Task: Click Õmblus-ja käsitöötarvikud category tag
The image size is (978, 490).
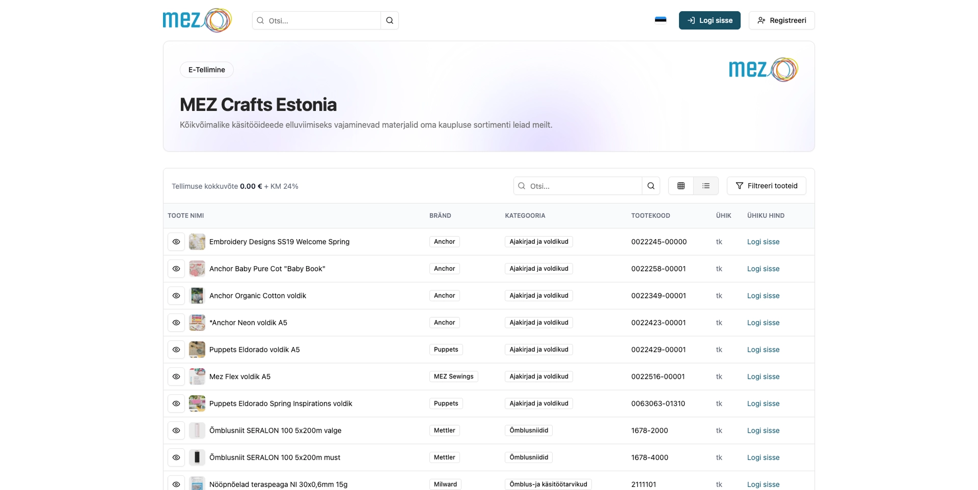Action: click(x=548, y=484)
